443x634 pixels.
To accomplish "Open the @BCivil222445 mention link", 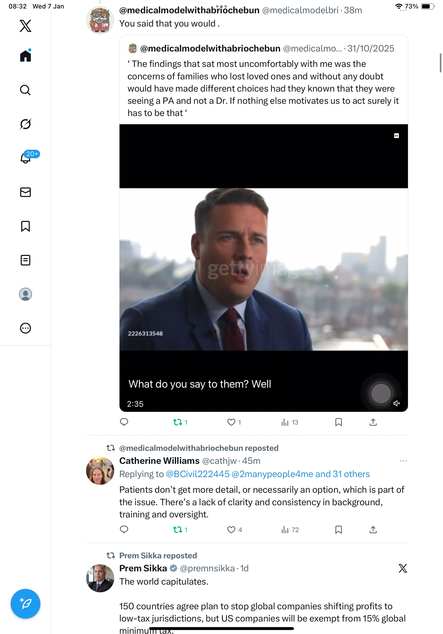I will (x=198, y=474).
